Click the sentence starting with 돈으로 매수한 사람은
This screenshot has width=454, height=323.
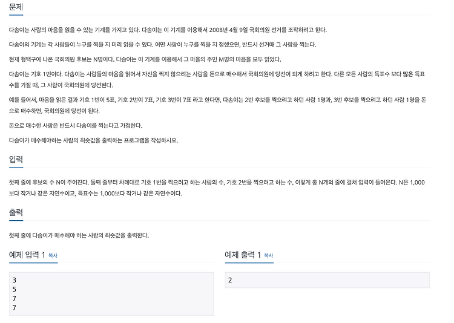point(76,126)
